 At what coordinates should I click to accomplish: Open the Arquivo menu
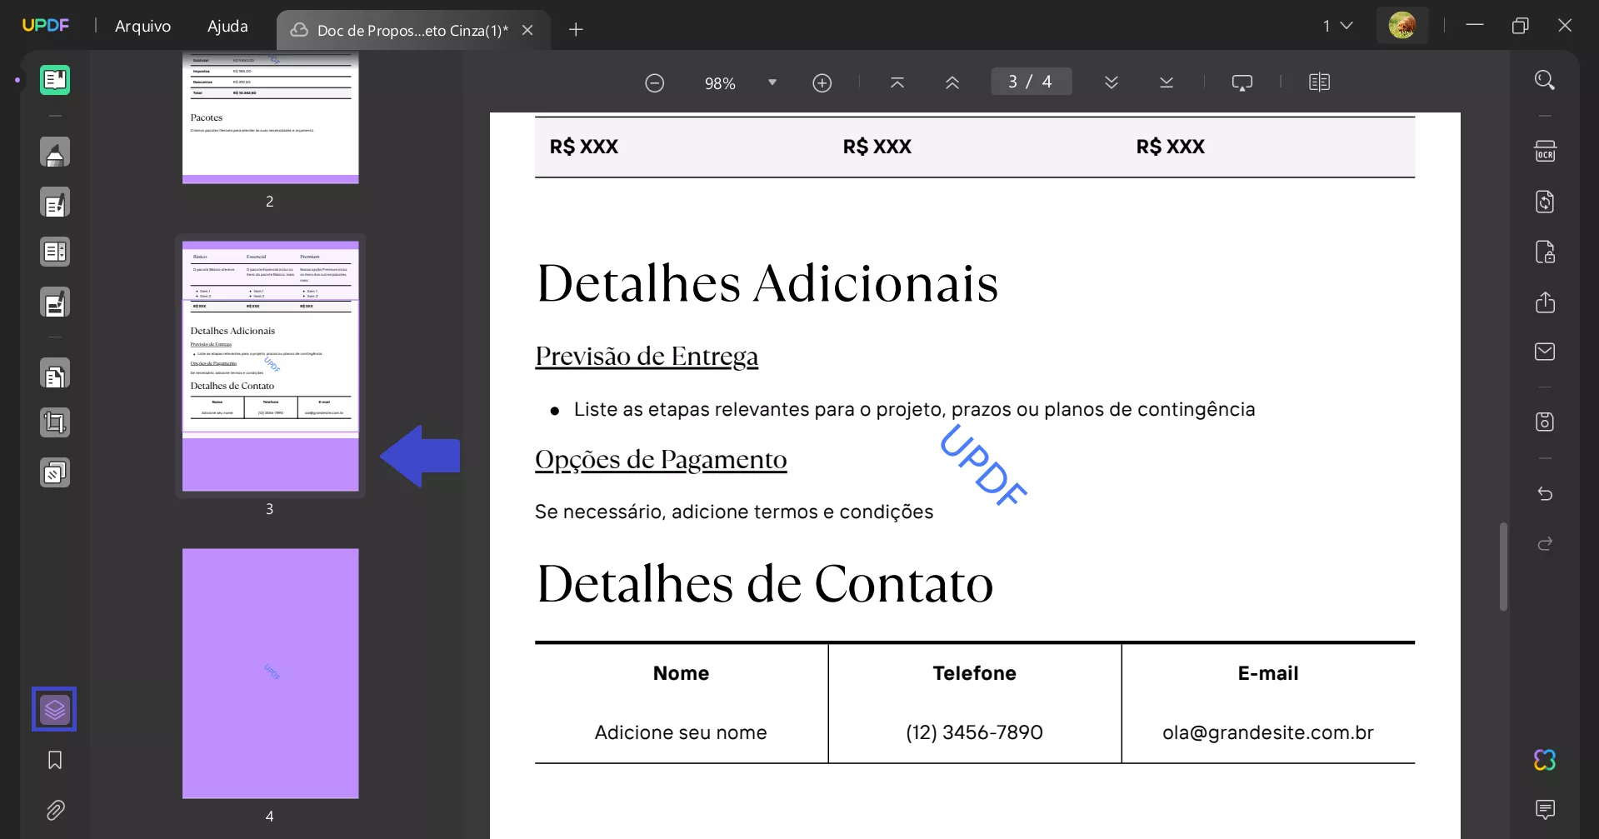coord(142,26)
